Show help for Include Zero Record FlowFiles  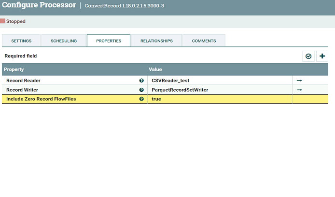(141, 99)
